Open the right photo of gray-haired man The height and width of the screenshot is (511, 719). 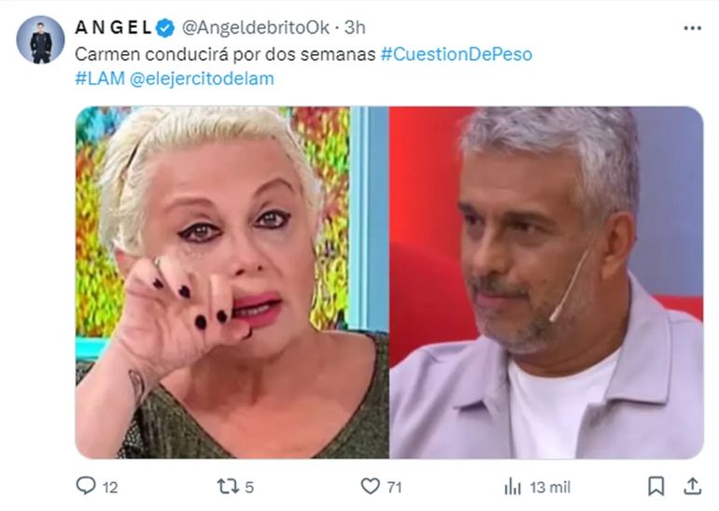546,282
